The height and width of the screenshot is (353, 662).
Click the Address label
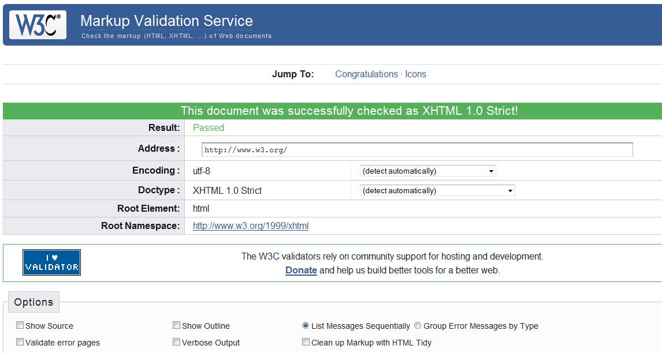tap(159, 148)
